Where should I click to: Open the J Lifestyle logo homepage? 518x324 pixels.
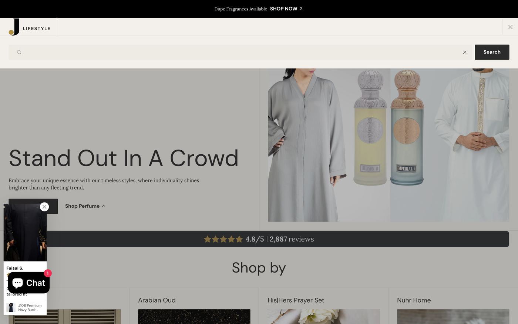pyautogui.click(x=30, y=27)
